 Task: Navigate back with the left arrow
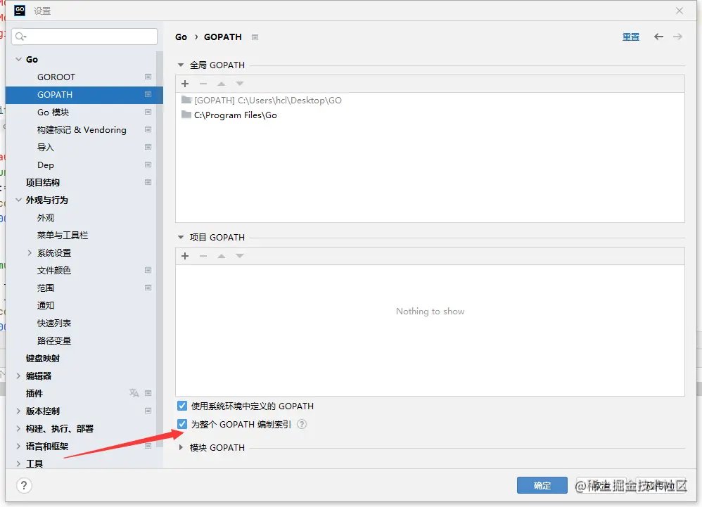click(x=658, y=37)
